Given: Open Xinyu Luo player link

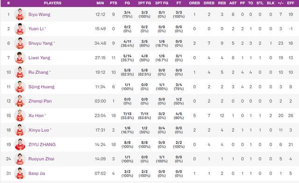Looking at the screenshot, I should click(39, 130).
